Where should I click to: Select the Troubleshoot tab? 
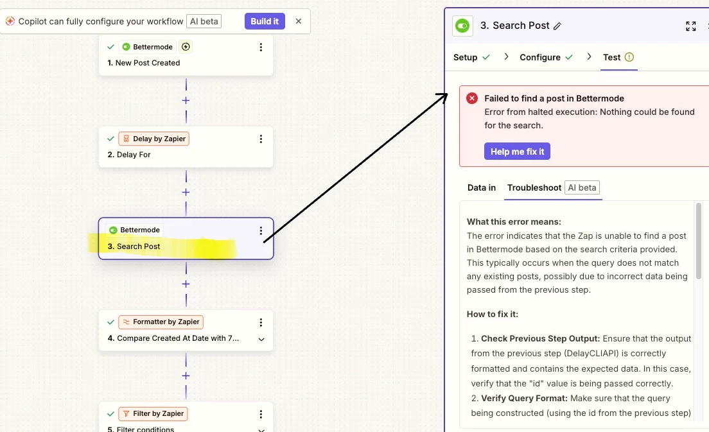(534, 187)
